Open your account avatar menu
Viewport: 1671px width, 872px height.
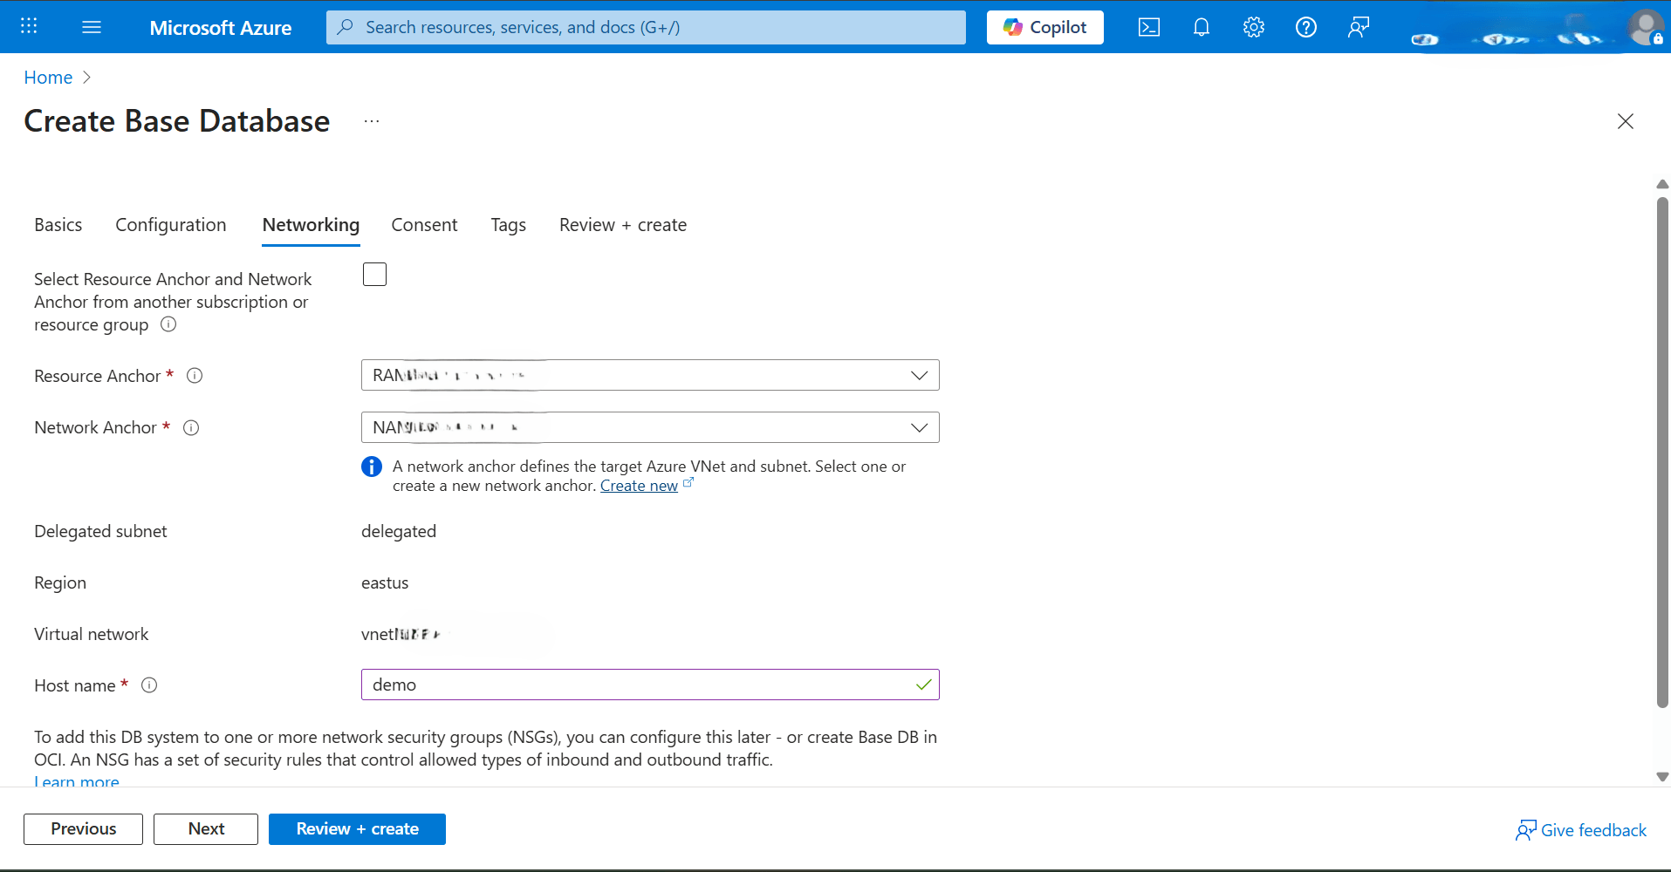tap(1646, 27)
